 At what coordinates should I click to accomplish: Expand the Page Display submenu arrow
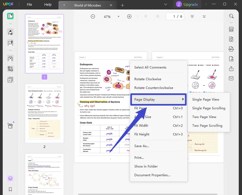(182, 100)
